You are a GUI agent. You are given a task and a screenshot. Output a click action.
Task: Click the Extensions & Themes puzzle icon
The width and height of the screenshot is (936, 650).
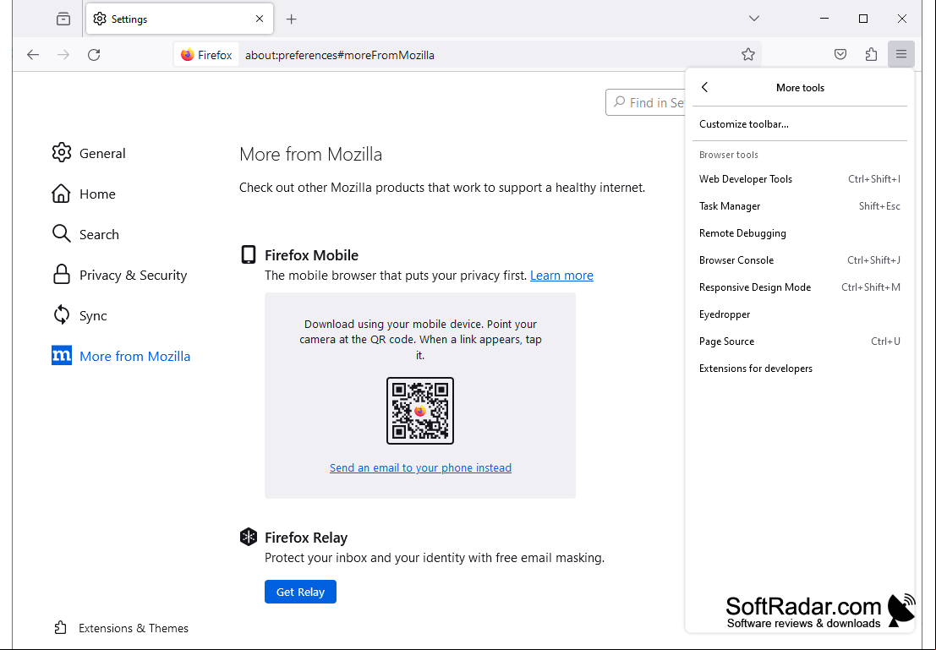point(60,628)
